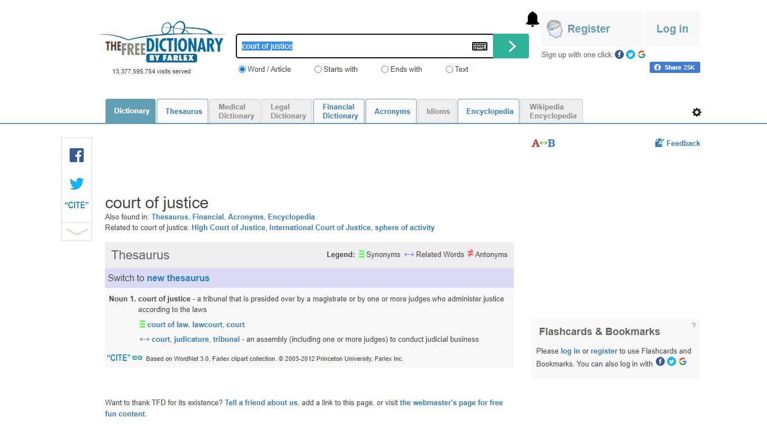The height and width of the screenshot is (431, 767).
Task: Open the virtual keyboard icon in search box
Action: 480,46
